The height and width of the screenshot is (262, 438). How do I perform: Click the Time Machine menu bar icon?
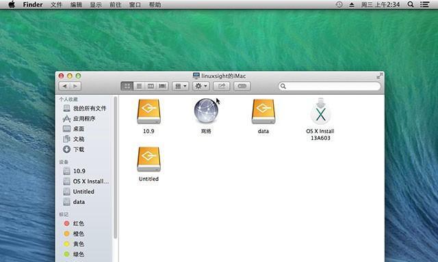click(x=339, y=5)
